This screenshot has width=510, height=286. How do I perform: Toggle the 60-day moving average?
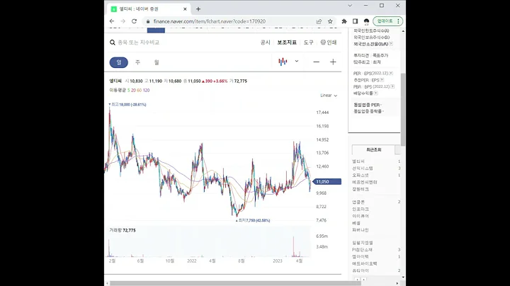[x=140, y=91]
